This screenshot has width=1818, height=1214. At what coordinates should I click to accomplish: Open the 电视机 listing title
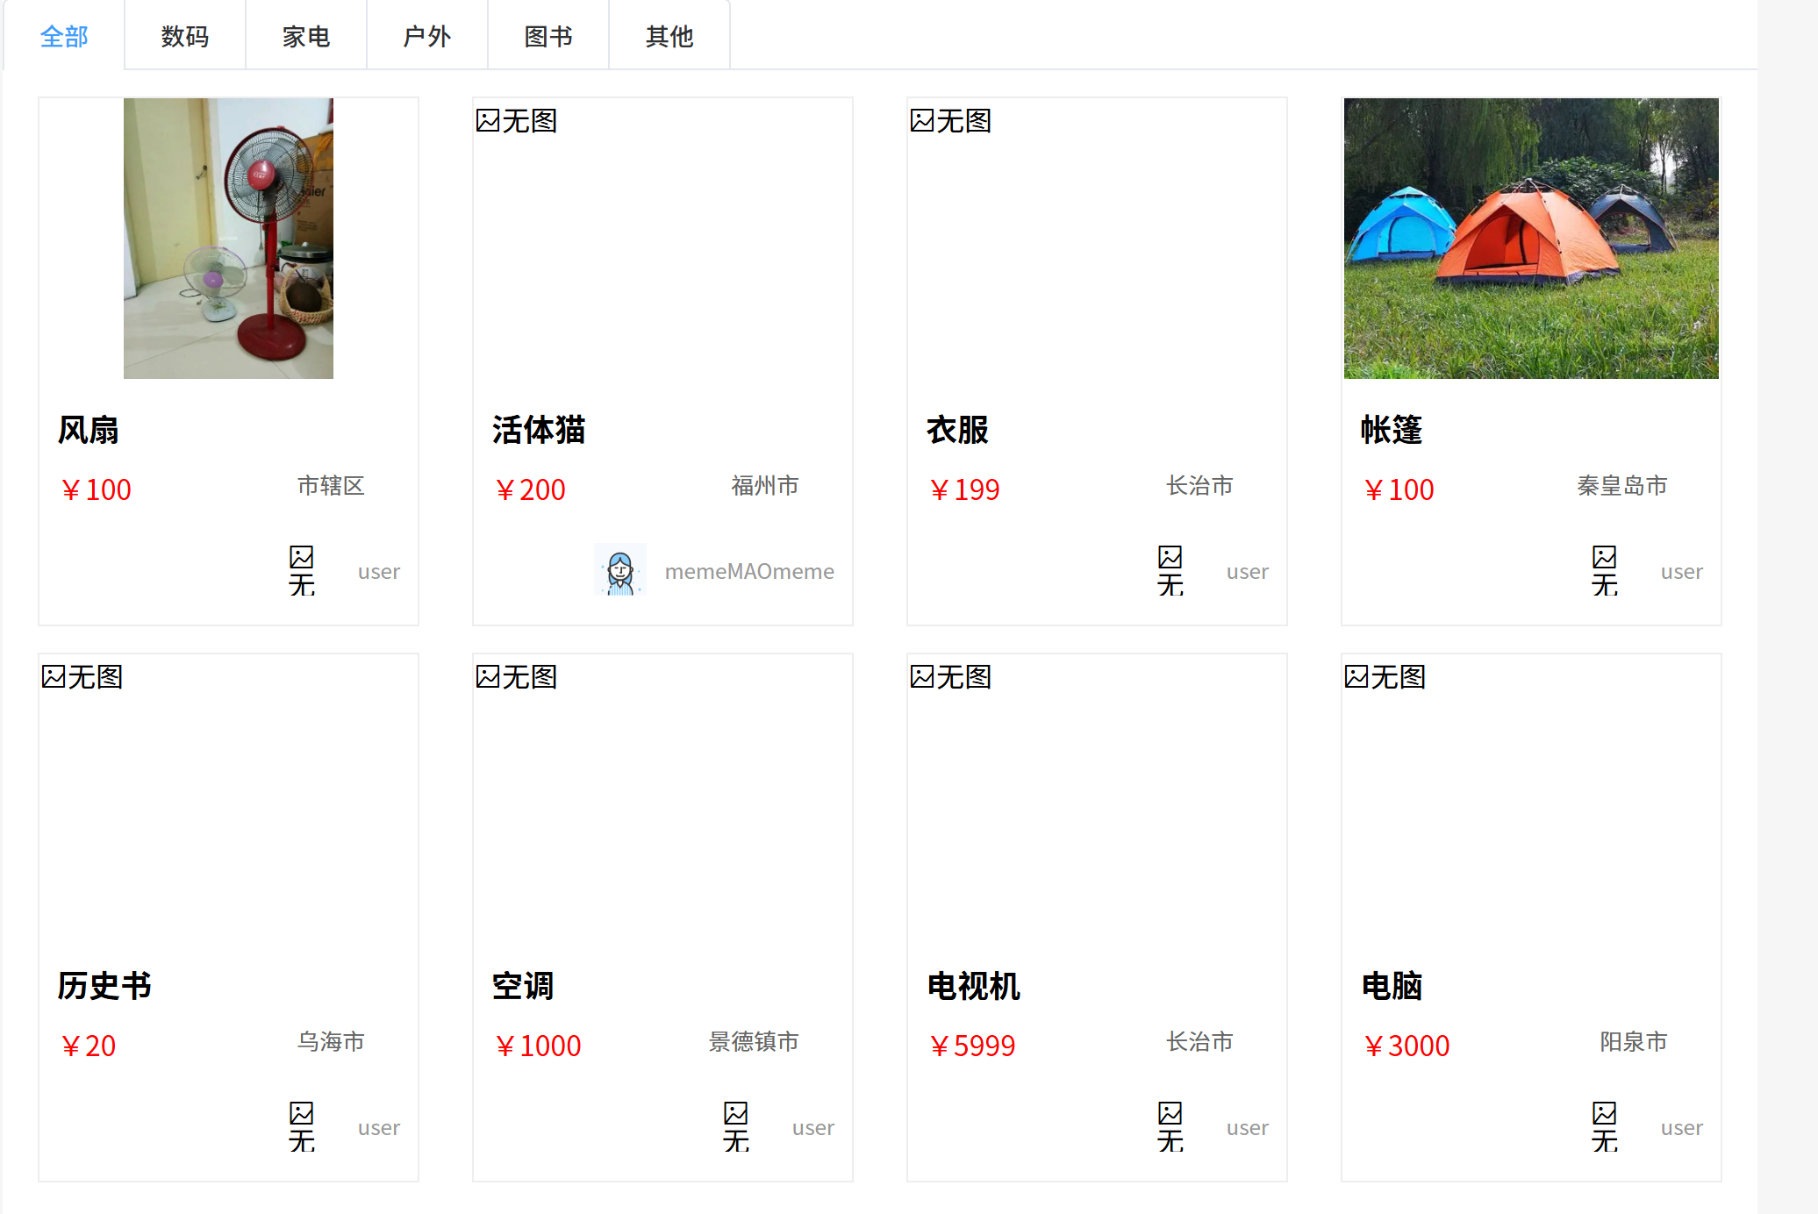(973, 986)
